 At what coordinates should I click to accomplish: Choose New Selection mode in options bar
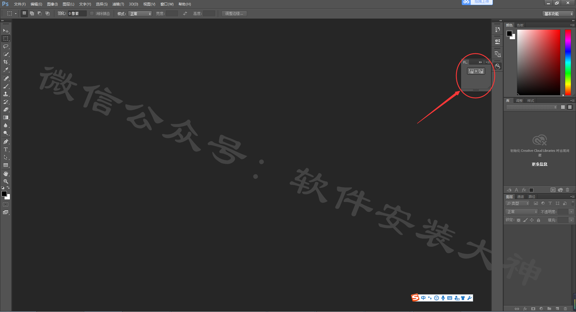[24, 13]
